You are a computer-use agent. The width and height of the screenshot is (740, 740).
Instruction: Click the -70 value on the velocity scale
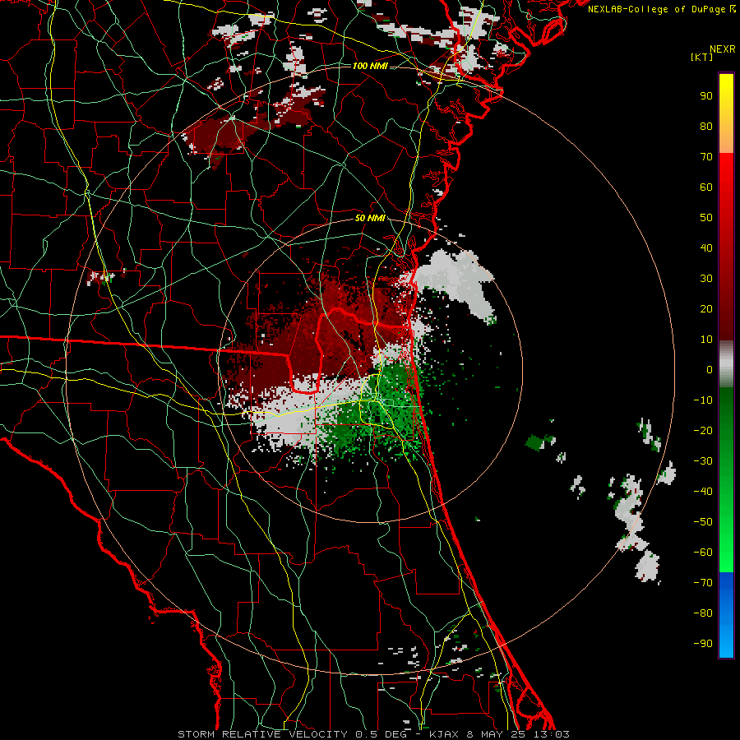[703, 583]
